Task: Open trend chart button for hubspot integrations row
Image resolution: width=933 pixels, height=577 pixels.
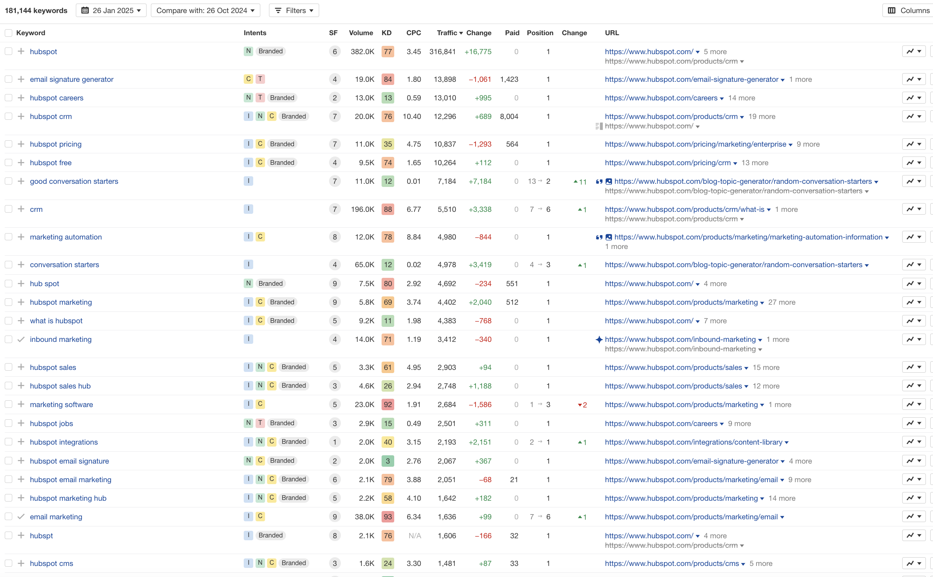Action: [x=914, y=442]
